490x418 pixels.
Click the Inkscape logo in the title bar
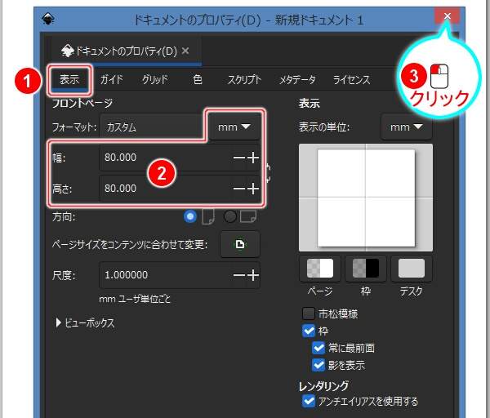(x=48, y=19)
